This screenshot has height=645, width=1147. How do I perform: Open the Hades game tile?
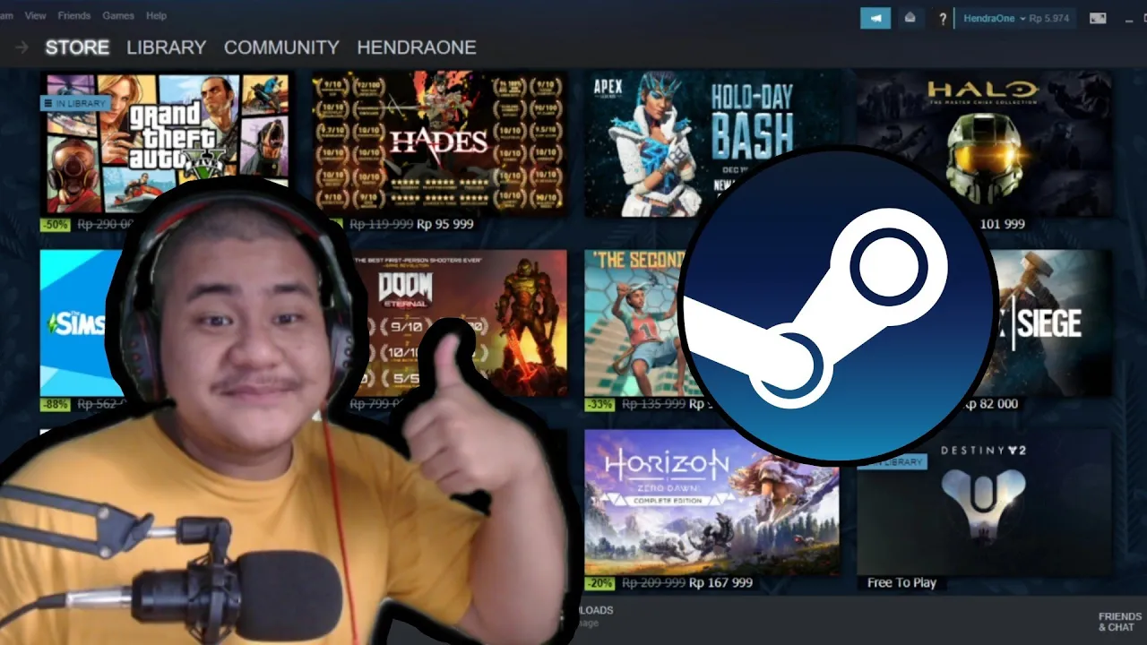439,143
